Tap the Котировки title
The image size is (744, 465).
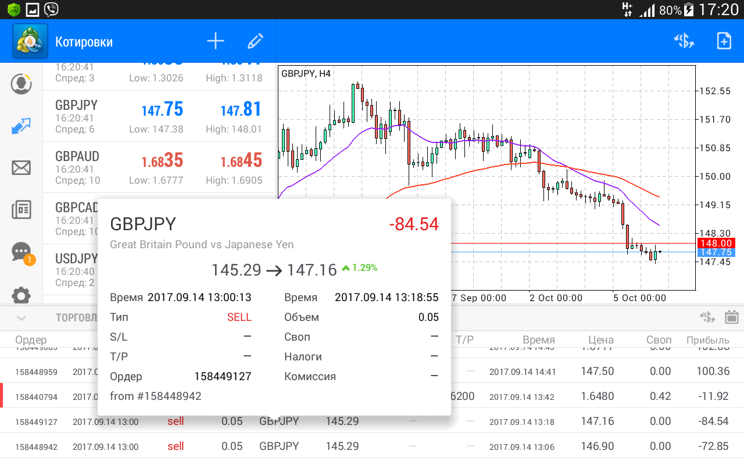click(84, 42)
